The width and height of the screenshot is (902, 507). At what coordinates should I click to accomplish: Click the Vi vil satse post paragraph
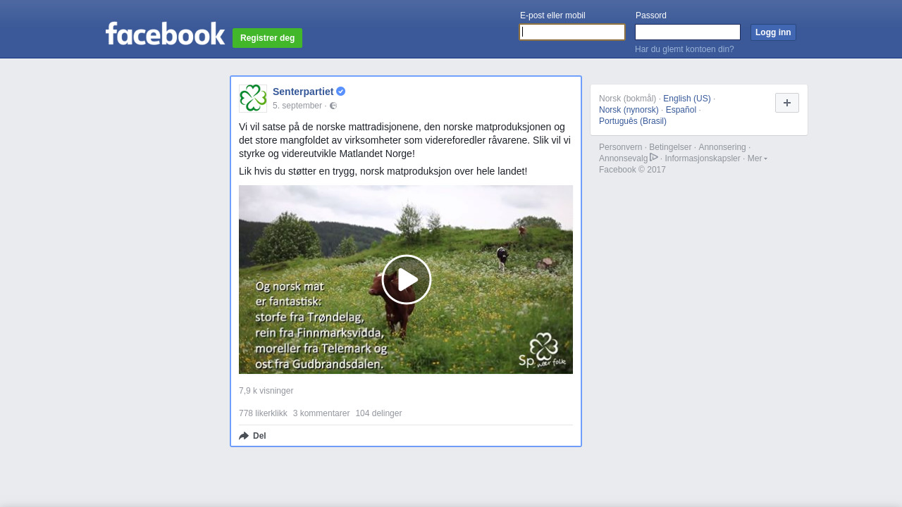click(x=405, y=140)
